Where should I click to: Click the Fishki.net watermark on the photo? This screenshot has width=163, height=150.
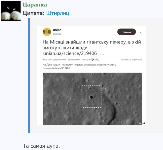pyautogui.click(x=141, y=123)
